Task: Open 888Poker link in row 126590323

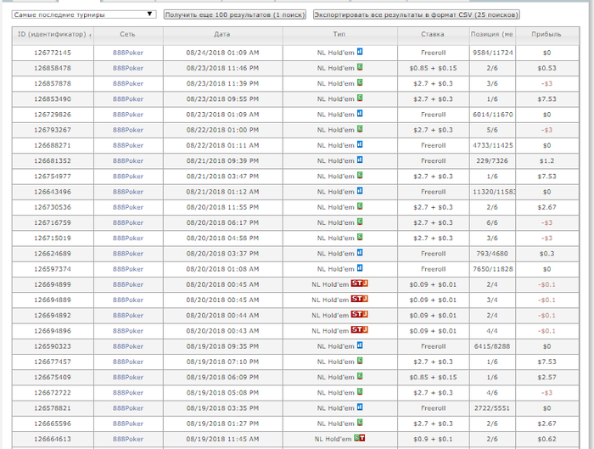Action: (x=128, y=346)
